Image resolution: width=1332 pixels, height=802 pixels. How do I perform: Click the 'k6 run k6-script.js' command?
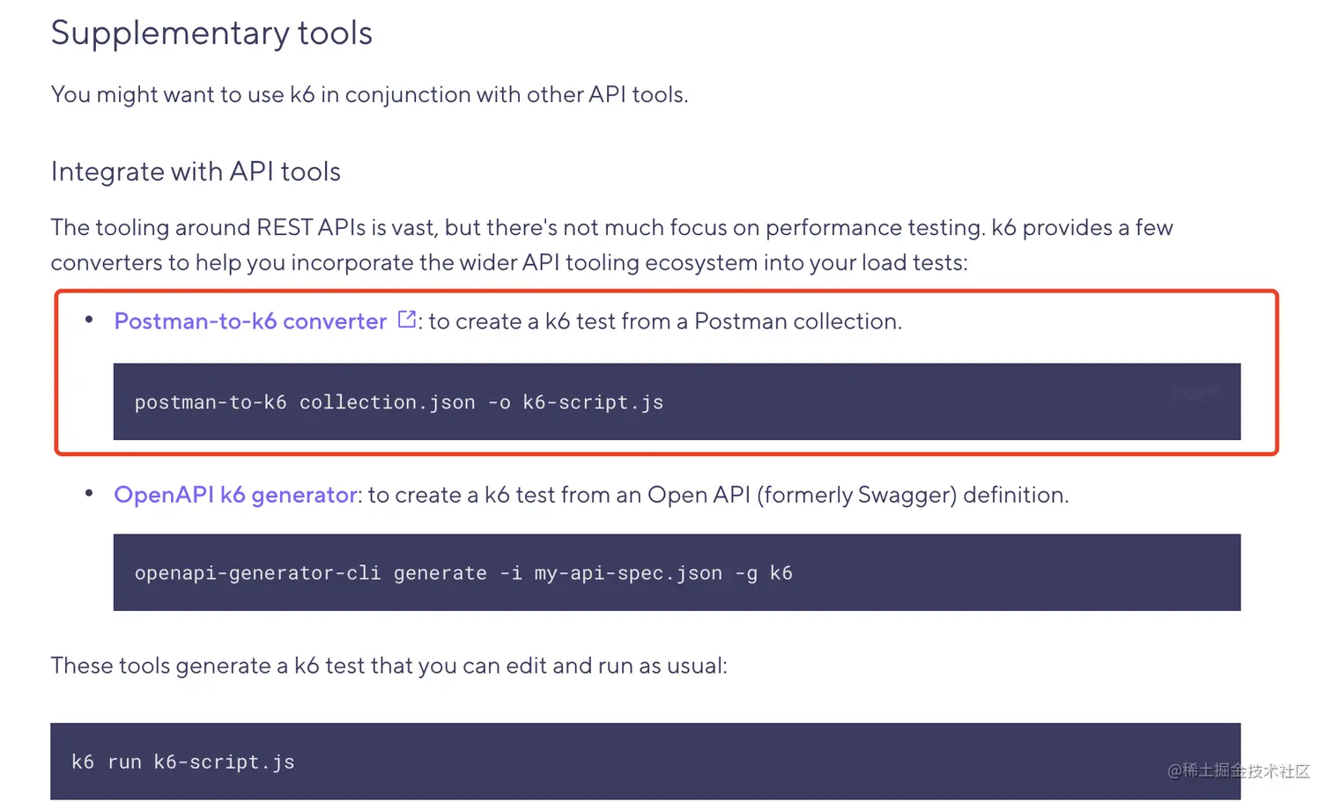coord(183,762)
